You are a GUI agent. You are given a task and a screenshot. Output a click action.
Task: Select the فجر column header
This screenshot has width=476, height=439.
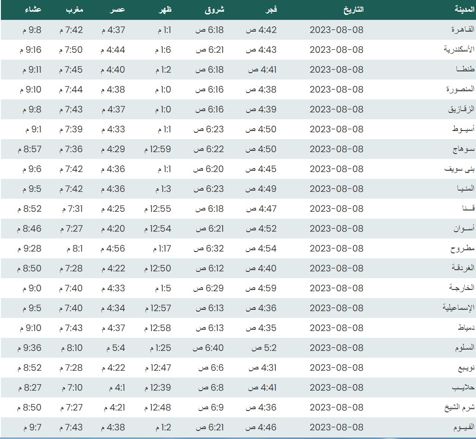270,9
